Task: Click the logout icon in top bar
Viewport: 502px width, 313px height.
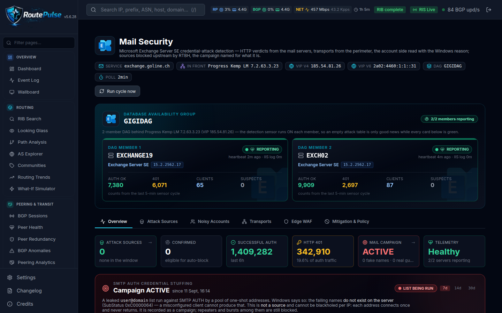Action: pos(489,10)
